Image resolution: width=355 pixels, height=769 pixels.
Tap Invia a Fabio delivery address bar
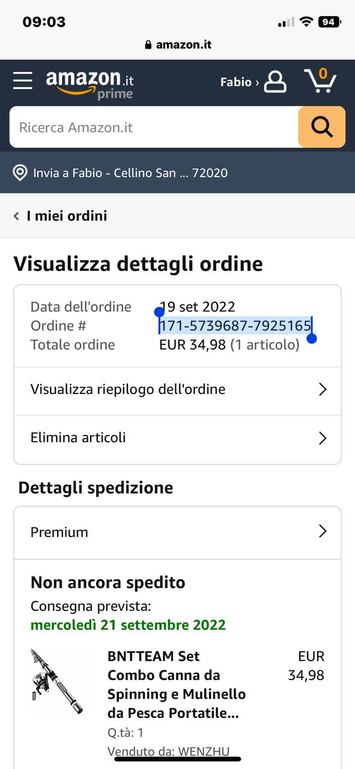click(x=177, y=172)
